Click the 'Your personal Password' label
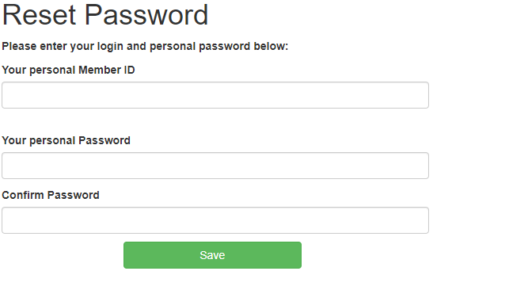The width and height of the screenshot is (509, 290). pyautogui.click(x=66, y=140)
